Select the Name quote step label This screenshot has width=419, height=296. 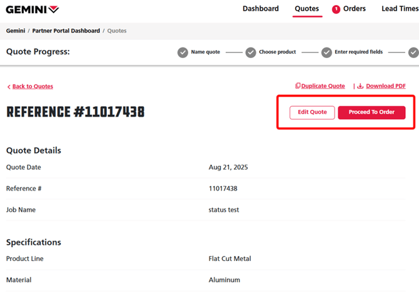(205, 52)
